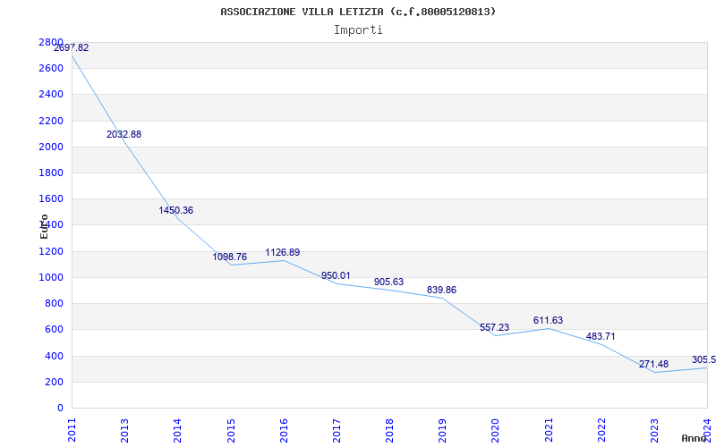Select the 2018 x-axis label

389,430
